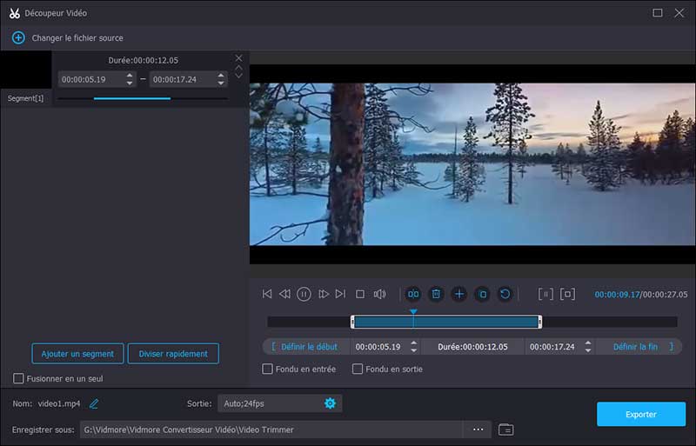Select Segment[1] in the segment list
The width and height of the screenshot is (696, 446).
[x=26, y=98]
